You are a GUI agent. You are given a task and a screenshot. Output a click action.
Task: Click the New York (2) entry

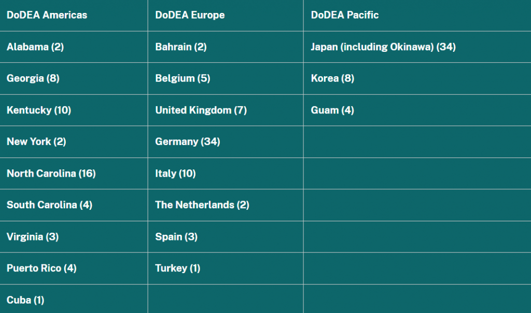pos(36,141)
